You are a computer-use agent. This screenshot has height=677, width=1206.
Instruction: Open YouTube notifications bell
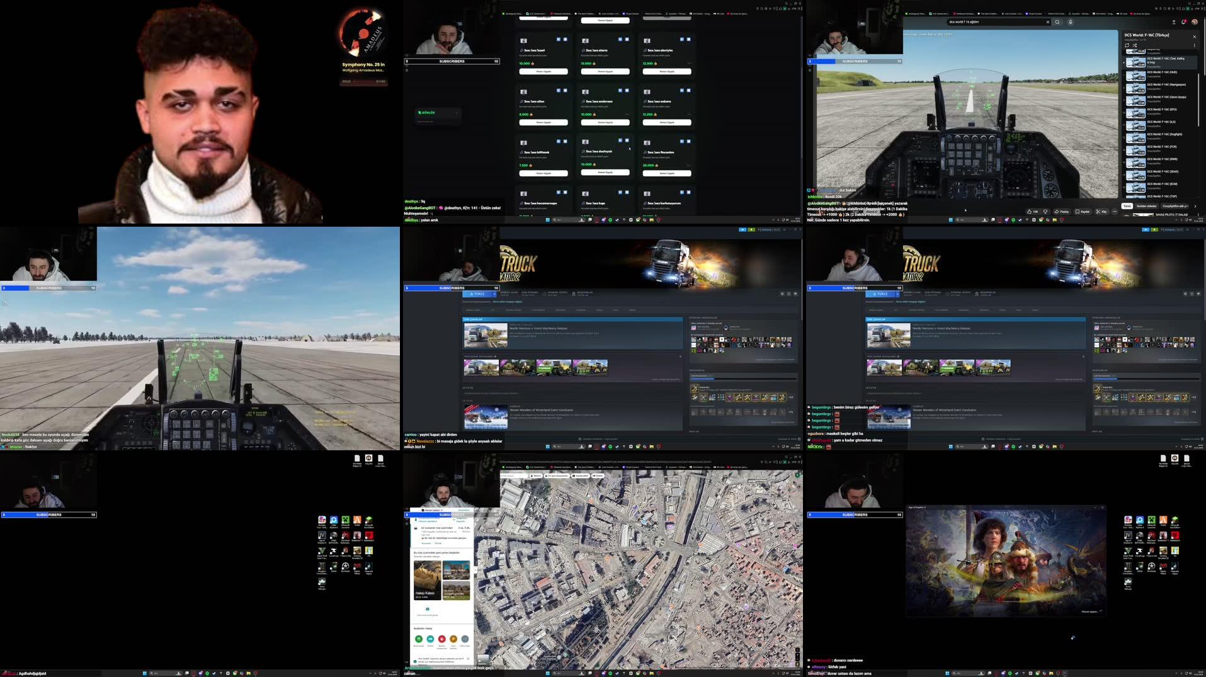coord(1183,23)
